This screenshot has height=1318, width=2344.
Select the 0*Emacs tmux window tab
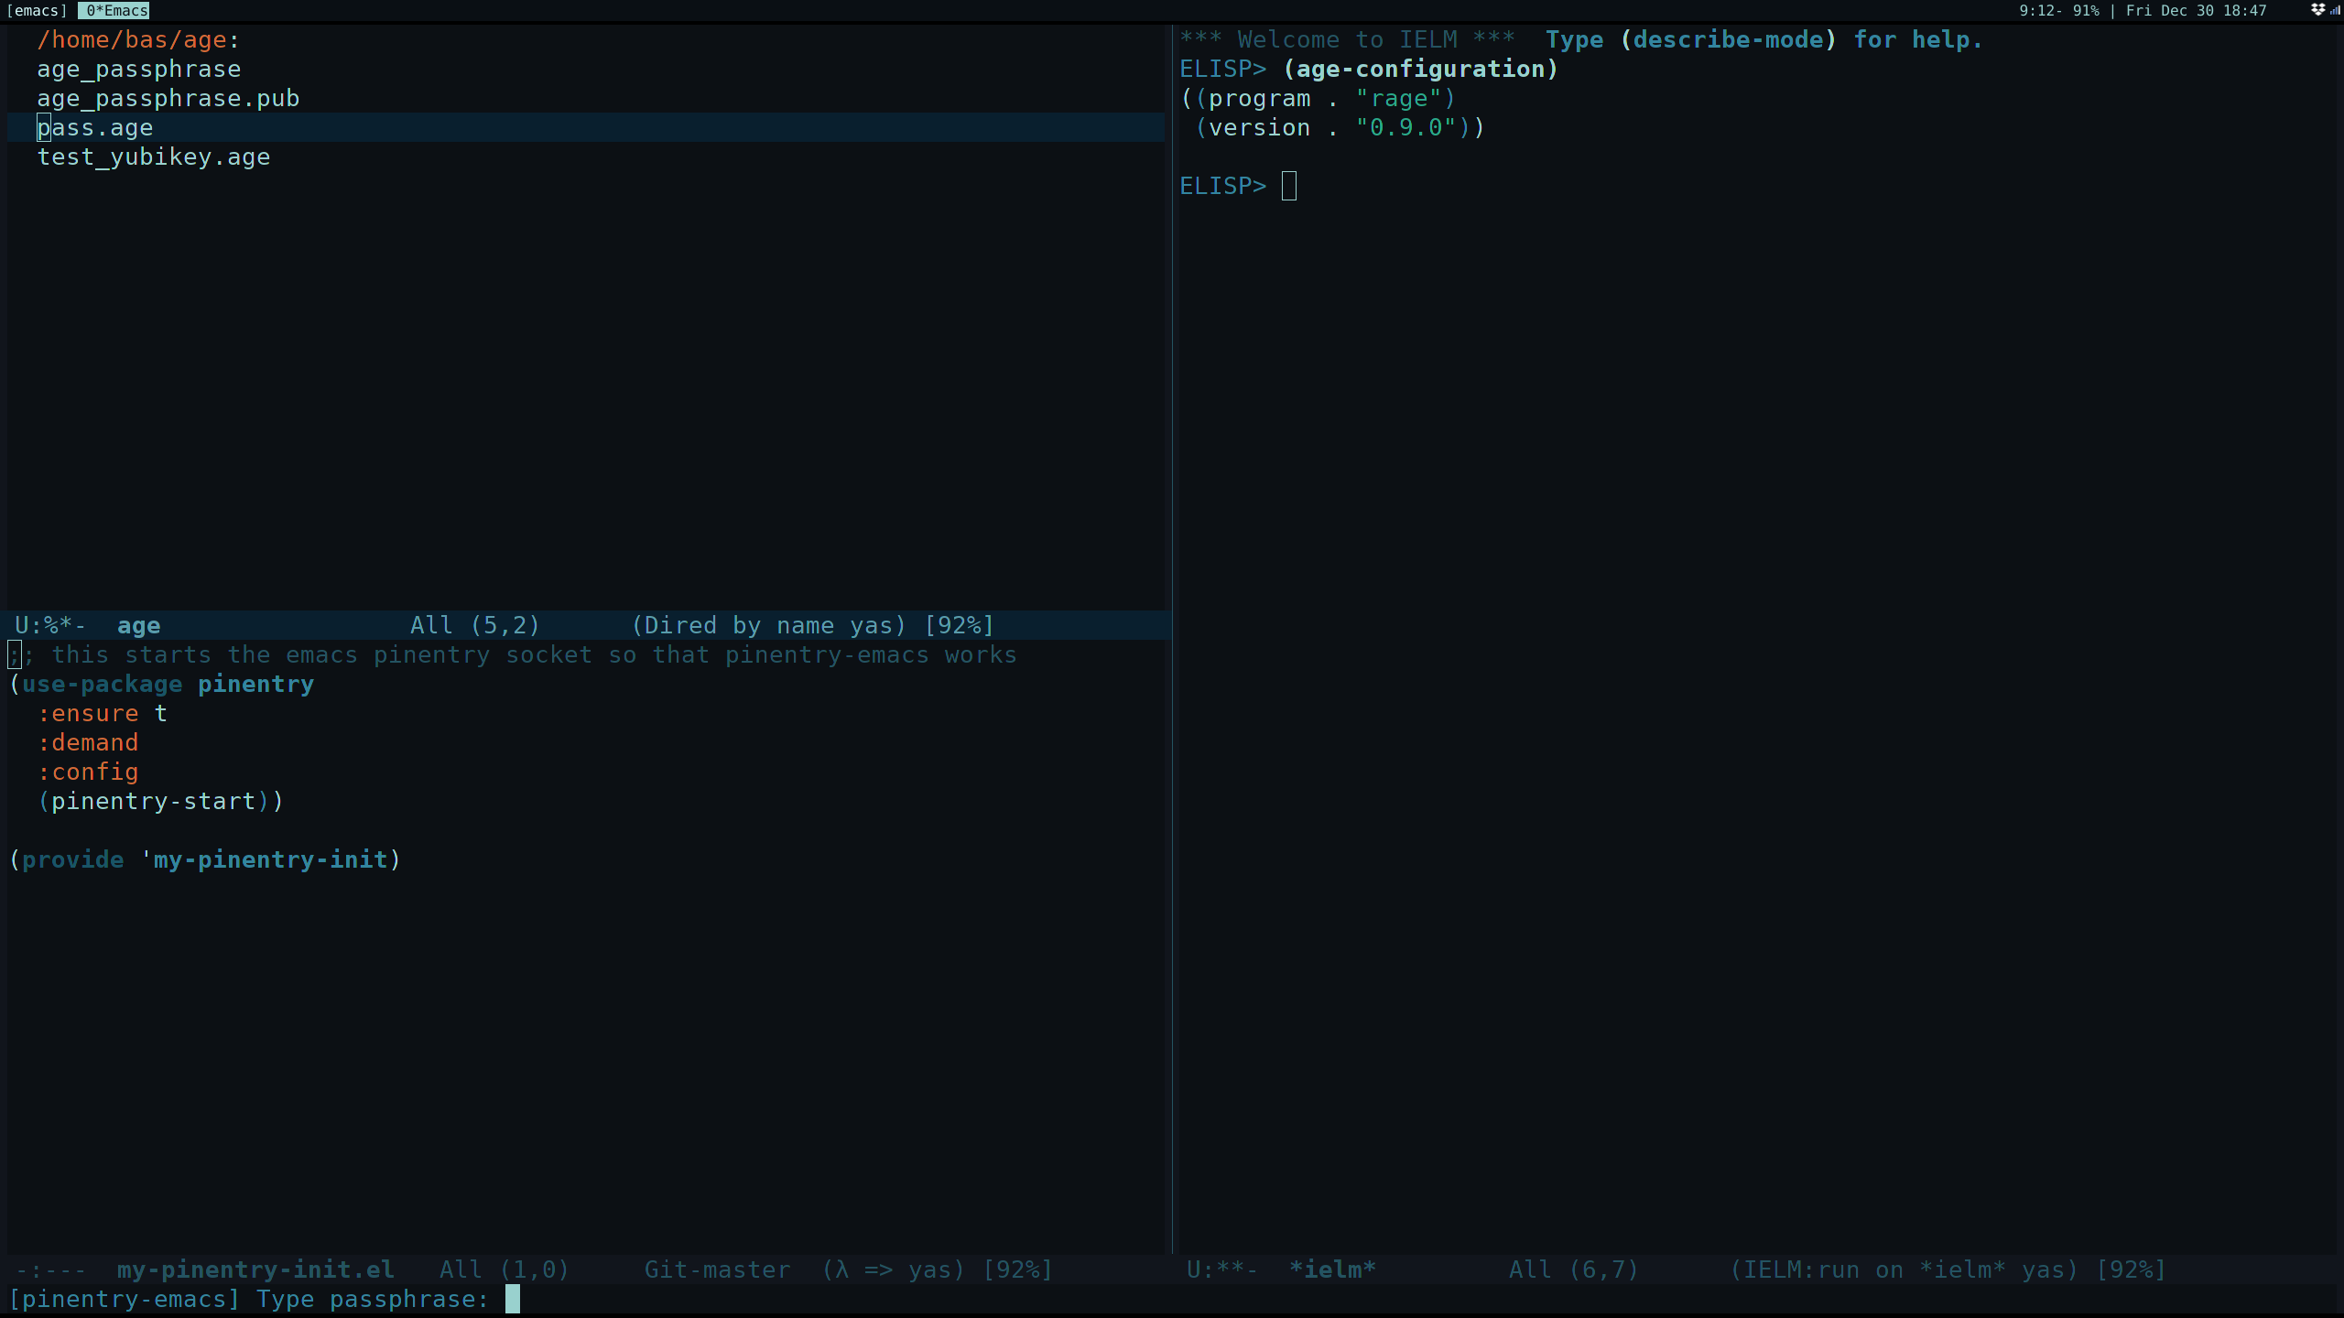(x=114, y=10)
